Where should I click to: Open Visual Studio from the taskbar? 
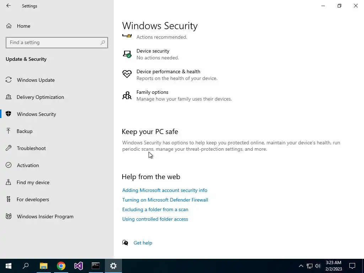79,266
